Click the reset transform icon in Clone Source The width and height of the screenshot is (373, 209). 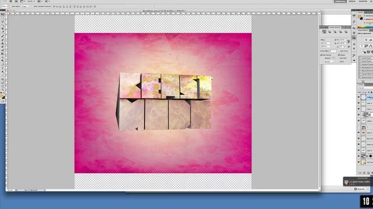(349, 46)
